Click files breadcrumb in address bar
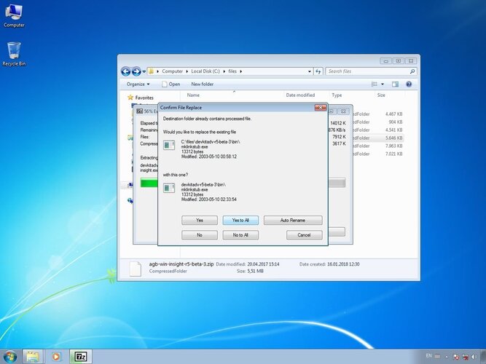The width and height of the screenshot is (486, 364). coord(232,71)
